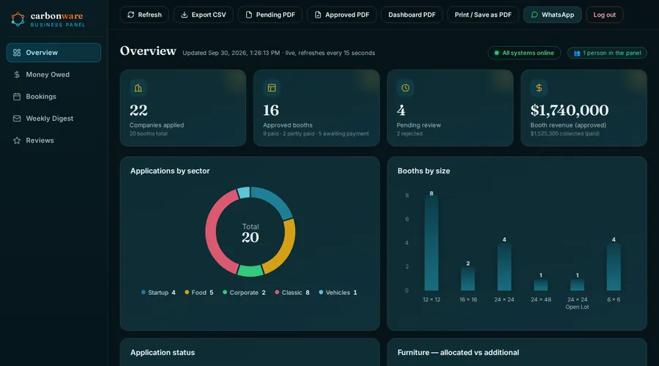Click the '24 × 24 Open Lot' axis label

point(577,303)
